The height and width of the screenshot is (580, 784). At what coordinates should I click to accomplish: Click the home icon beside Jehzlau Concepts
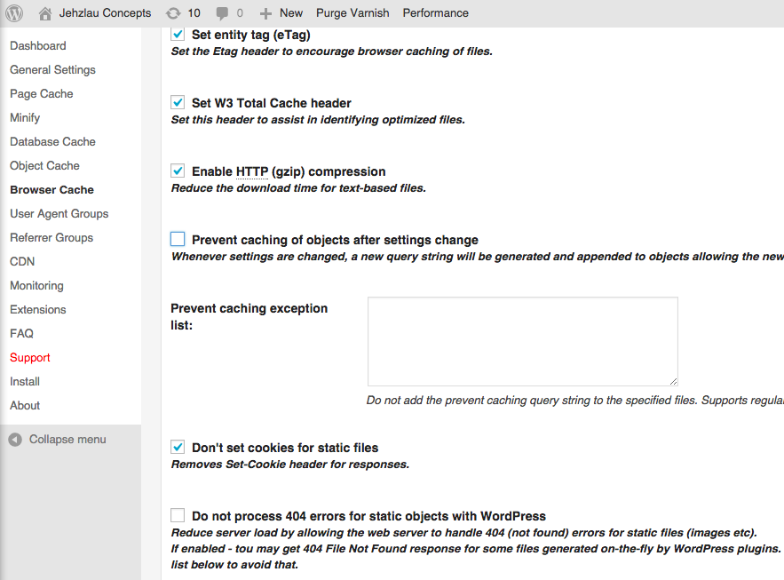point(45,13)
